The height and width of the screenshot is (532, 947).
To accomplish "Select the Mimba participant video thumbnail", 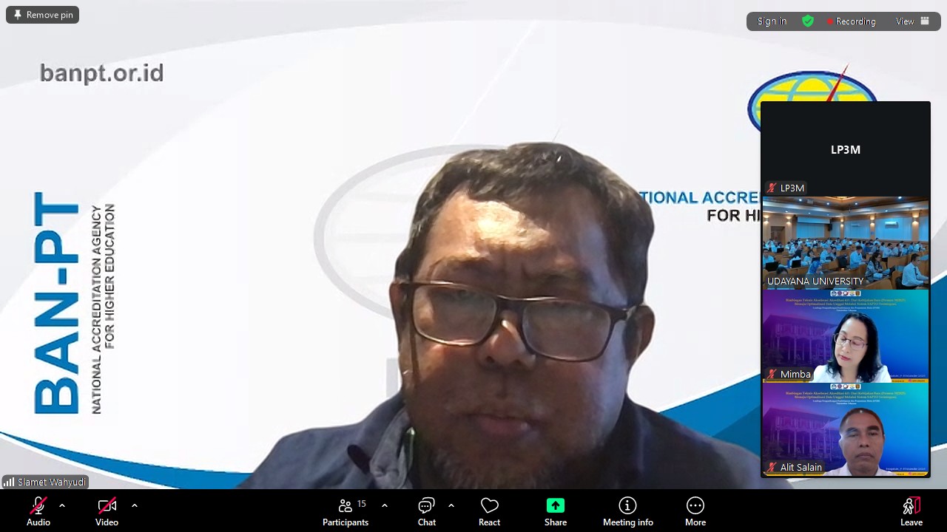I will click(846, 336).
